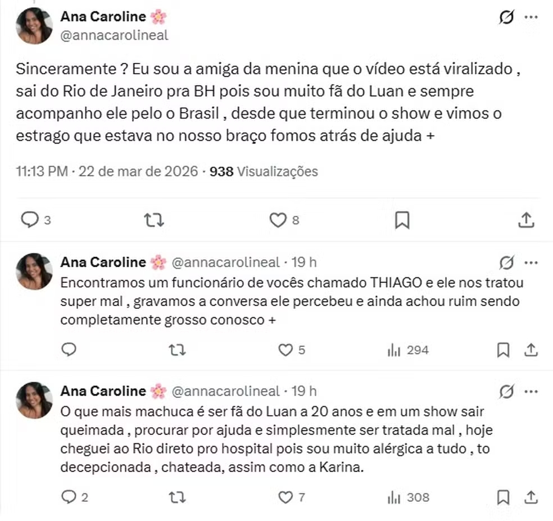Retweet the last reply about Karina
553x521 pixels.
click(x=178, y=497)
